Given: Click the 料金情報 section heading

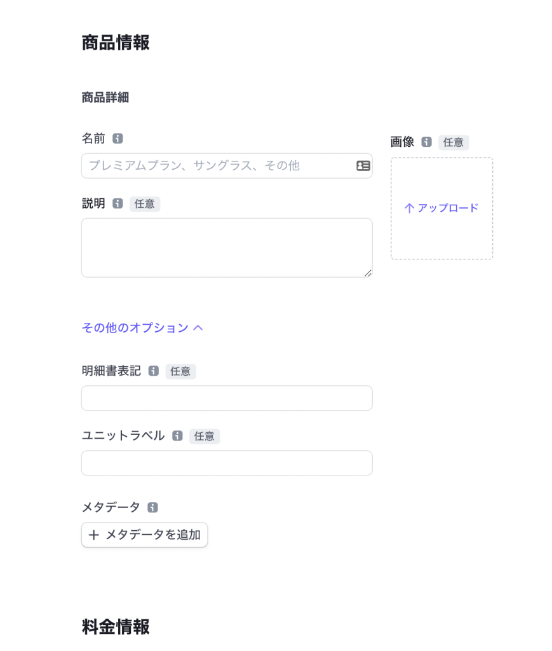Looking at the screenshot, I should 116,627.
